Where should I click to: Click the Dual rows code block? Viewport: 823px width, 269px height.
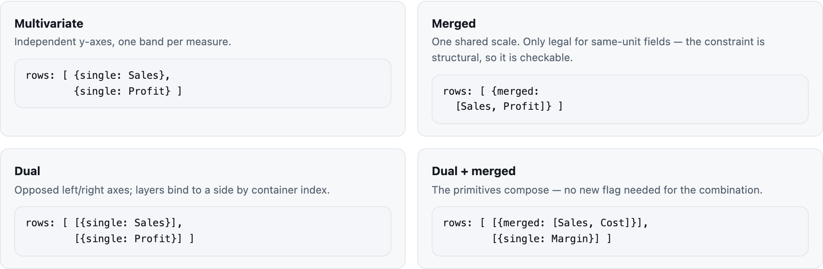[x=203, y=231]
